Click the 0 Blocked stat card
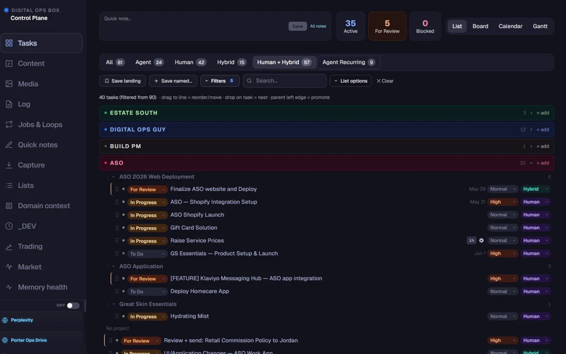Viewport: 566px width, 354px height. [x=425, y=26]
